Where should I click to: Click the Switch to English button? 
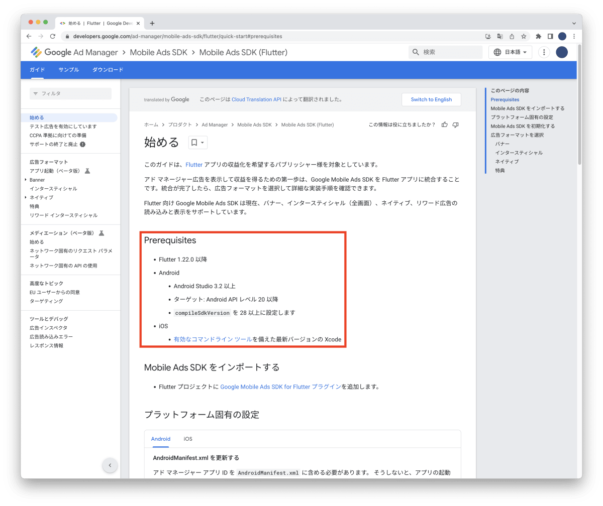pyautogui.click(x=431, y=99)
